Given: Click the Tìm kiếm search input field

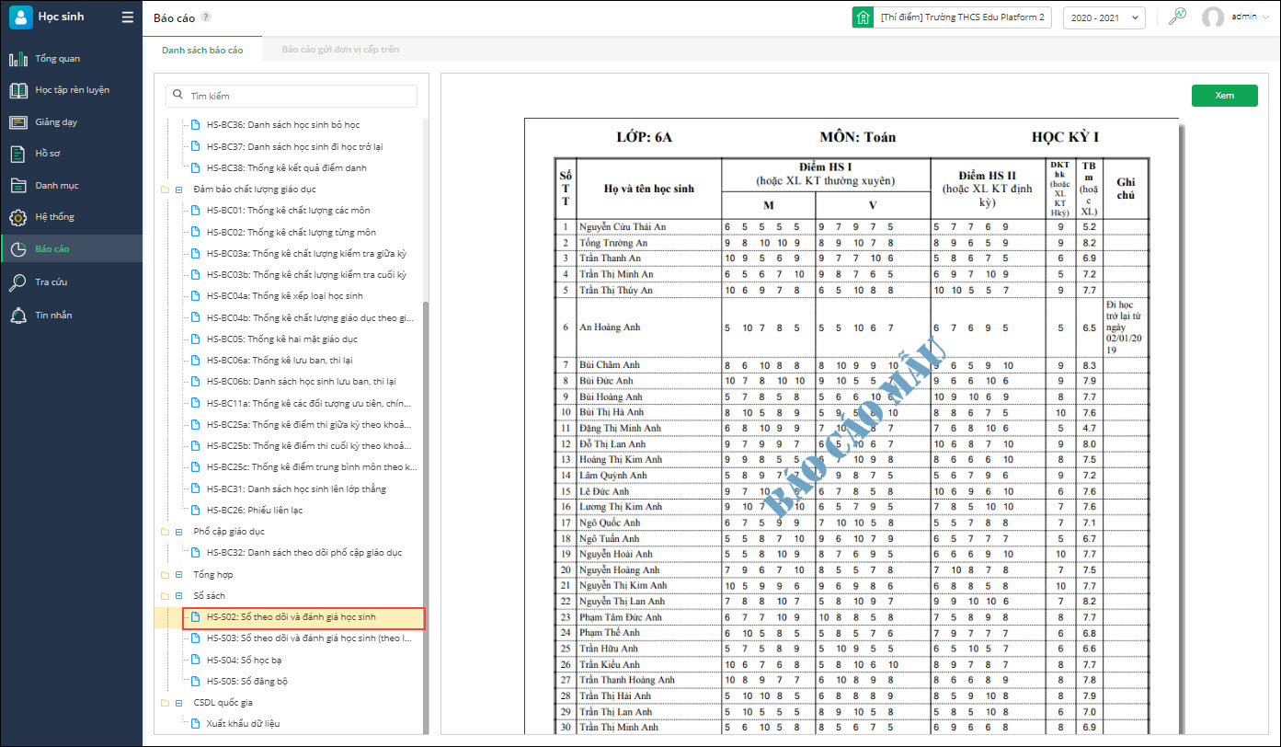Looking at the screenshot, I should coord(292,96).
